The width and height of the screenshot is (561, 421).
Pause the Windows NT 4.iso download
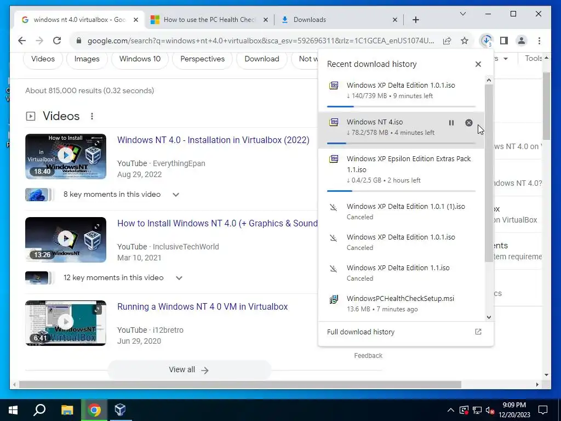coord(451,123)
